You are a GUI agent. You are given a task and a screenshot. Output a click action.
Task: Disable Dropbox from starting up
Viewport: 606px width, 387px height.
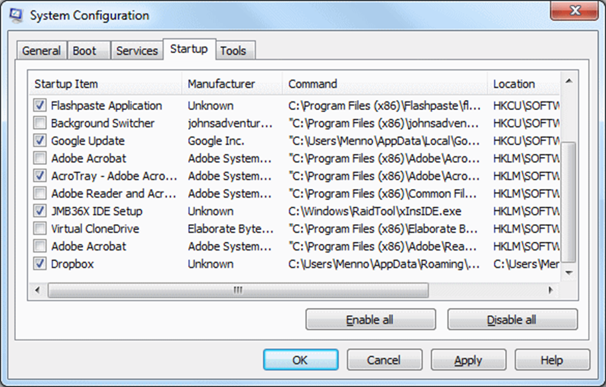pos(39,264)
